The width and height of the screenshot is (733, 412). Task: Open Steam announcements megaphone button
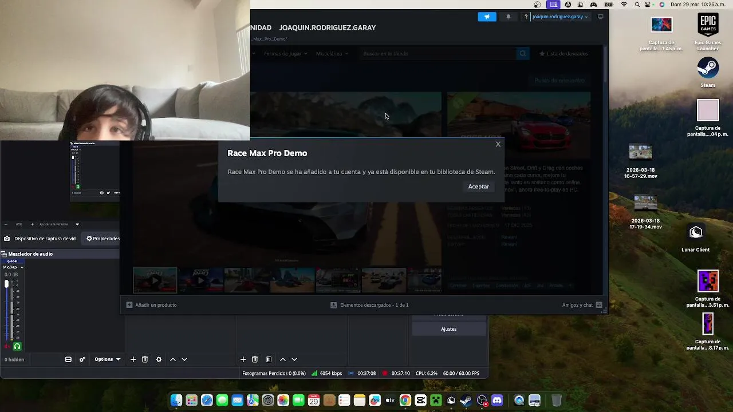(x=487, y=17)
